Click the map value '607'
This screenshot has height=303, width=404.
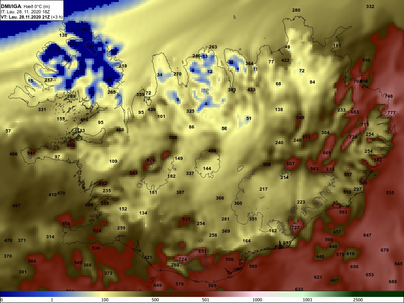(290, 164)
